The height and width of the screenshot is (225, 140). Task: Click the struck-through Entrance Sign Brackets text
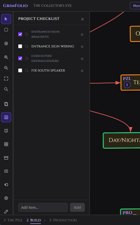(45, 34)
